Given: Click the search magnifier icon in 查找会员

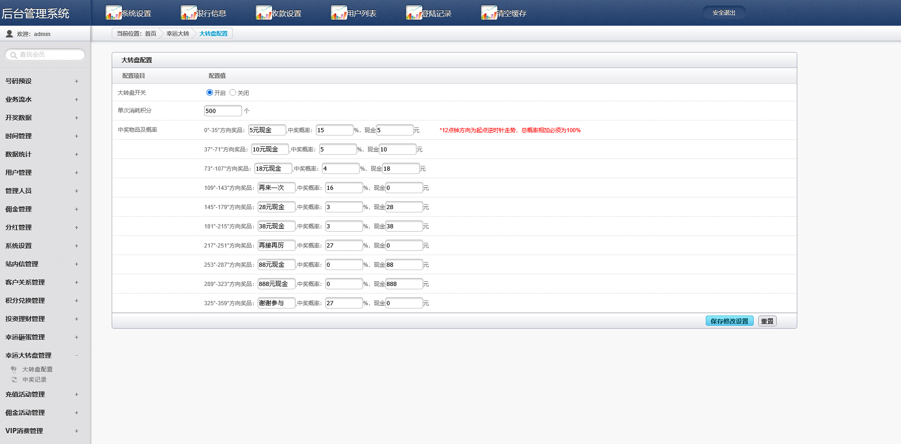Looking at the screenshot, I should click(x=13, y=55).
